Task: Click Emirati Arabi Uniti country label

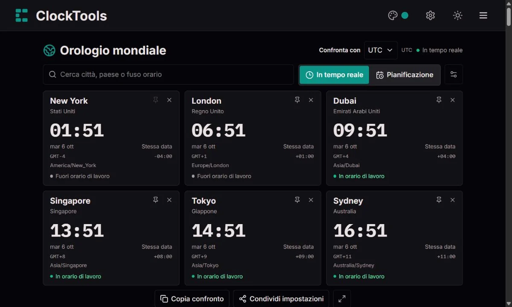Action: tap(357, 111)
